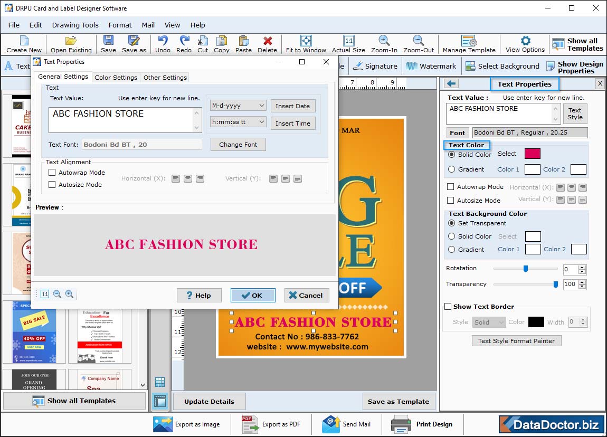
Task: Select Text Color Gradient radio
Action: pos(451,169)
